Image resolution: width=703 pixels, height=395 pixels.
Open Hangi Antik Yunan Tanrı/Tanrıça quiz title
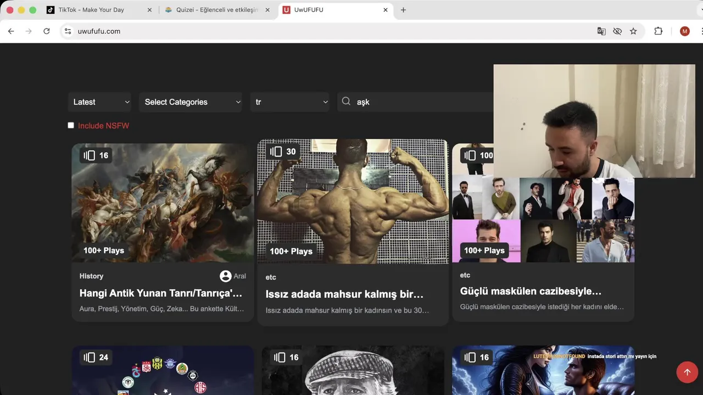click(x=161, y=293)
